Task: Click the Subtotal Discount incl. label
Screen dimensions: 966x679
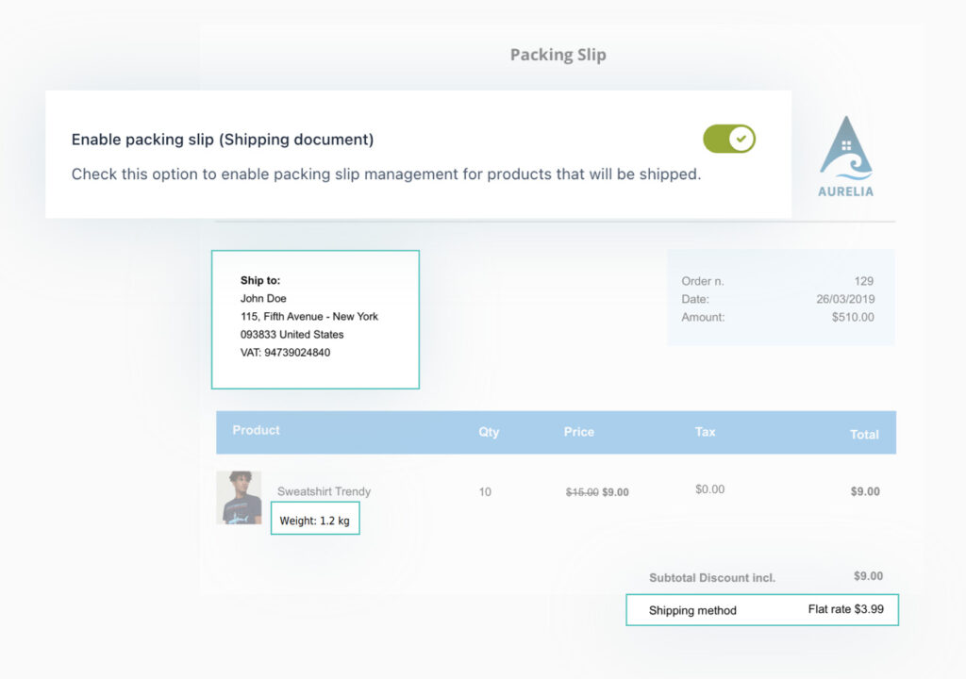Action: point(711,577)
